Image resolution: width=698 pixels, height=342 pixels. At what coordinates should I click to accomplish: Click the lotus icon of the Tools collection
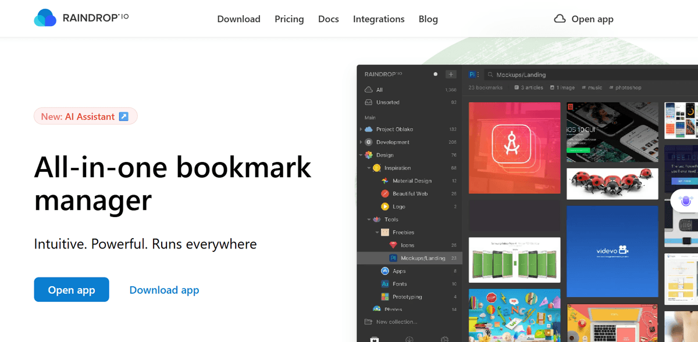tap(376, 219)
